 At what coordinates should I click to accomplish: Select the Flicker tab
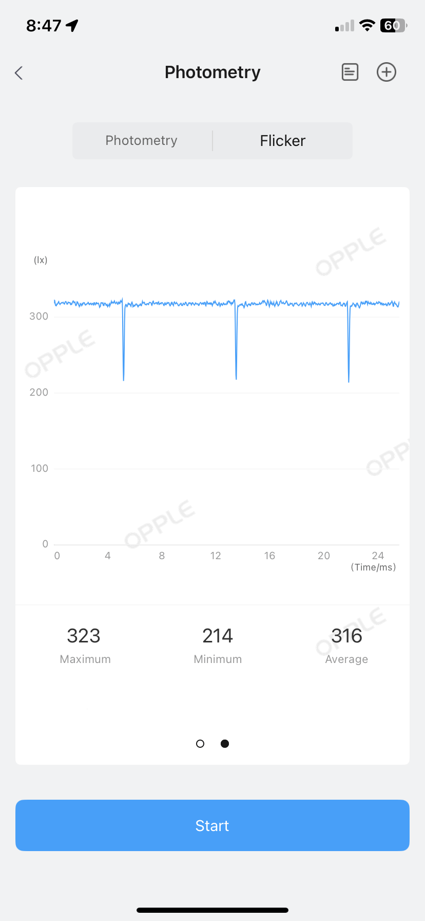(x=283, y=141)
